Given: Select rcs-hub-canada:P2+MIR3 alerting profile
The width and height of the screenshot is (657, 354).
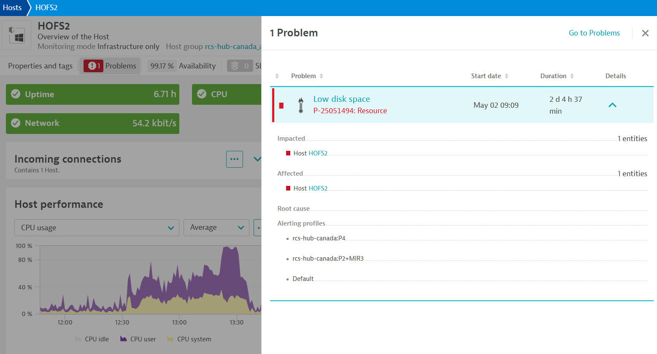Looking at the screenshot, I should click(x=328, y=259).
